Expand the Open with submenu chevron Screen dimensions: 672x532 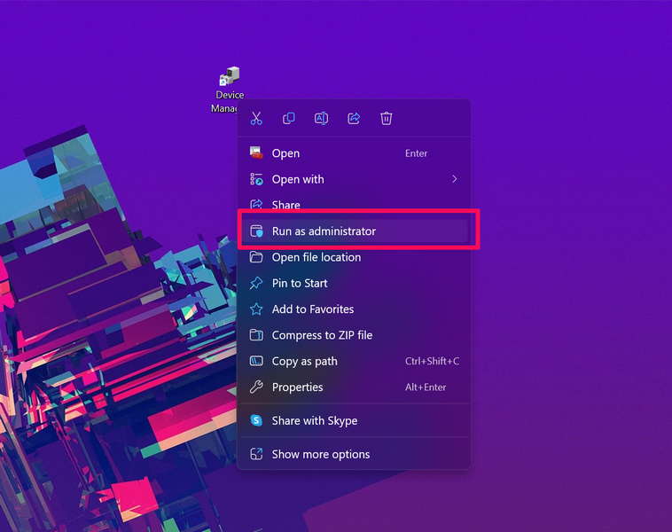(x=454, y=179)
